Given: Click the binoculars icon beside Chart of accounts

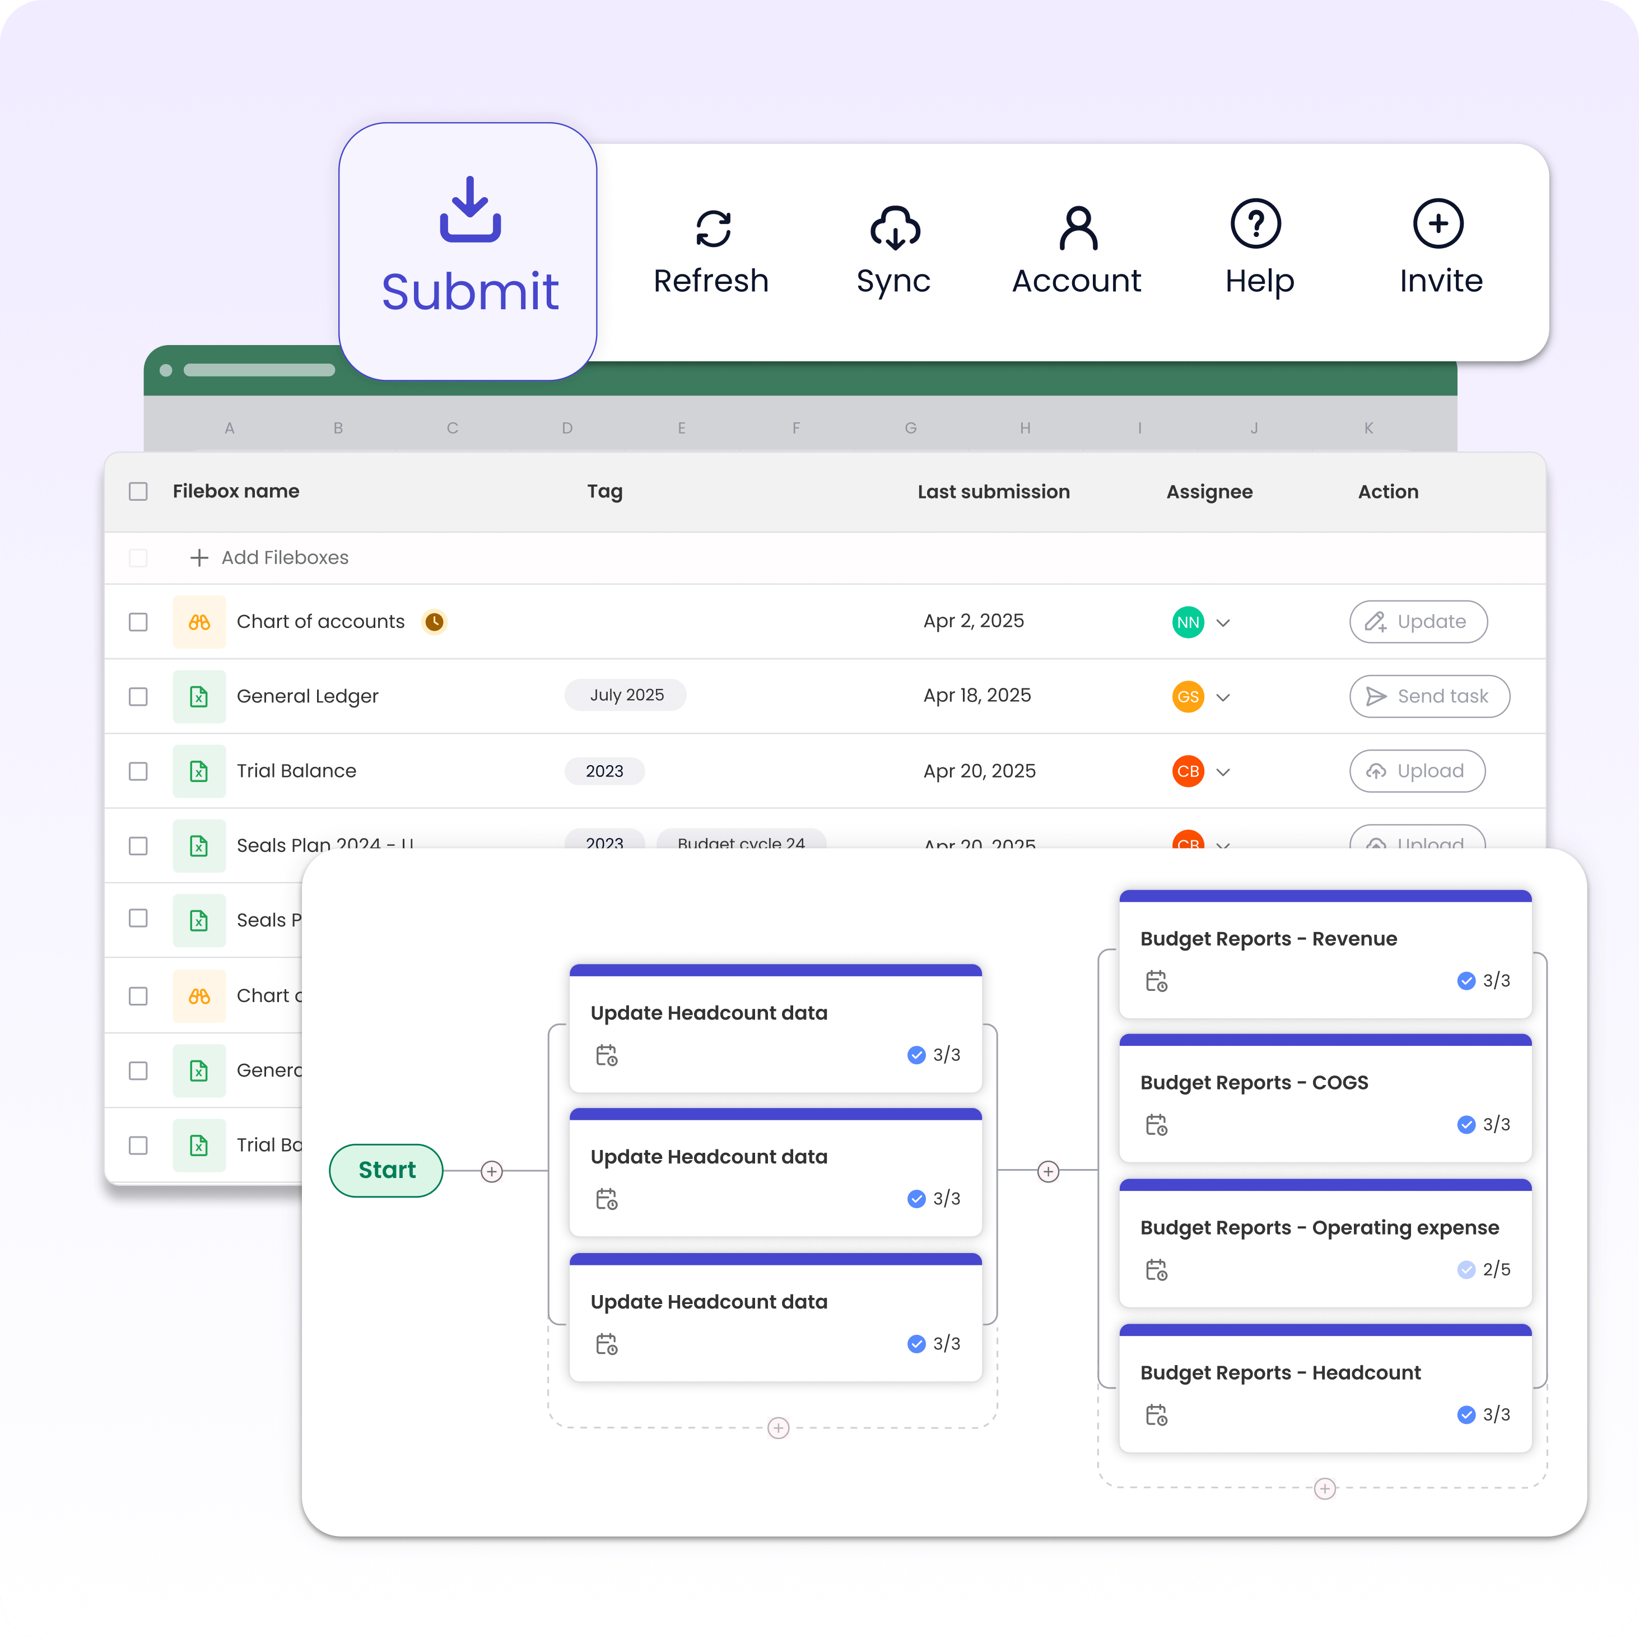Looking at the screenshot, I should tap(199, 622).
